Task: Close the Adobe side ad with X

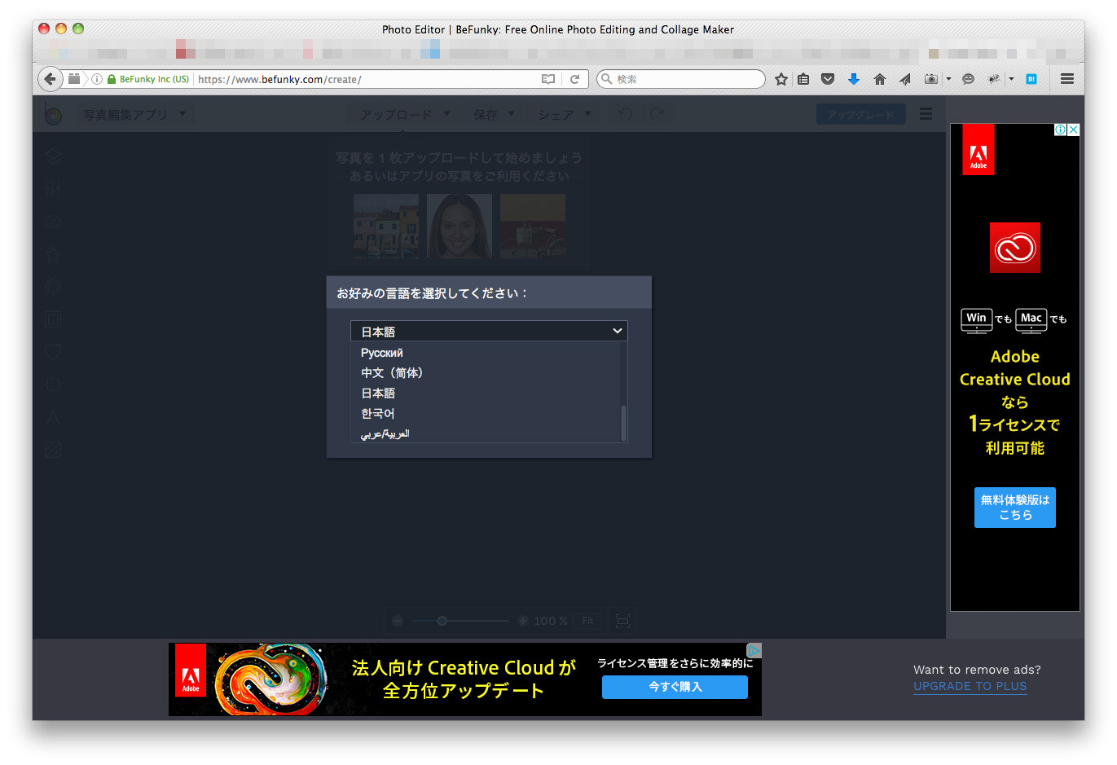Action: pyautogui.click(x=1074, y=130)
